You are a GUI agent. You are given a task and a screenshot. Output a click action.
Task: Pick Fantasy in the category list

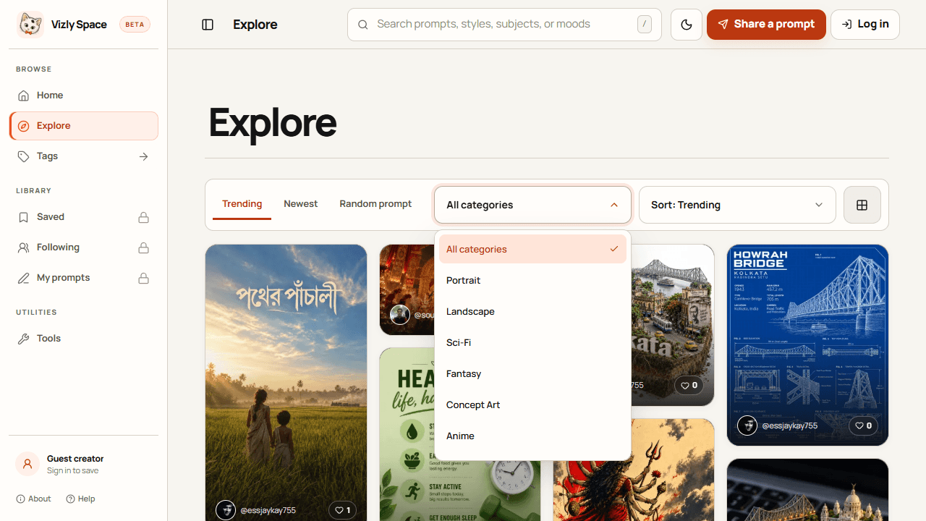click(x=532, y=373)
